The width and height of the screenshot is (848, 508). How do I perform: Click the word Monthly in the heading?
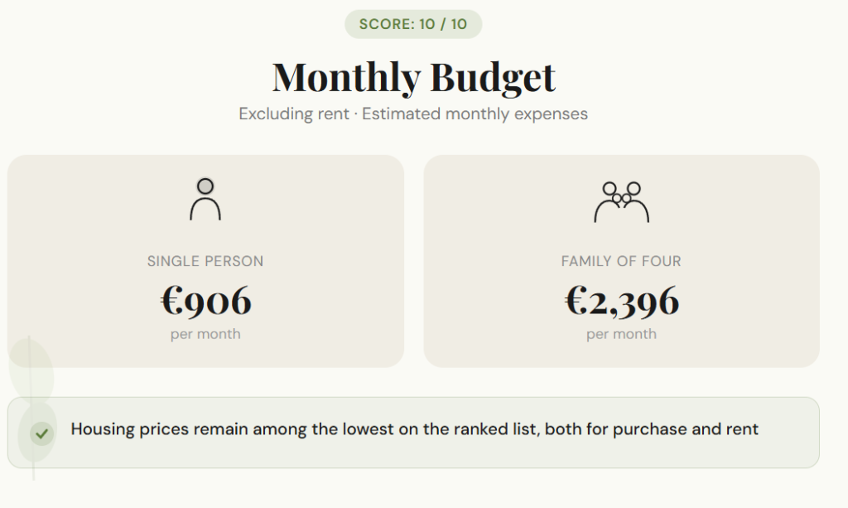pos(346,77)
